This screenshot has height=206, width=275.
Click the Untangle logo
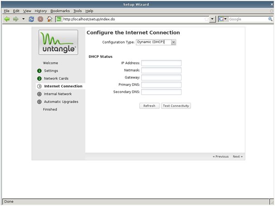pos(58,42)
